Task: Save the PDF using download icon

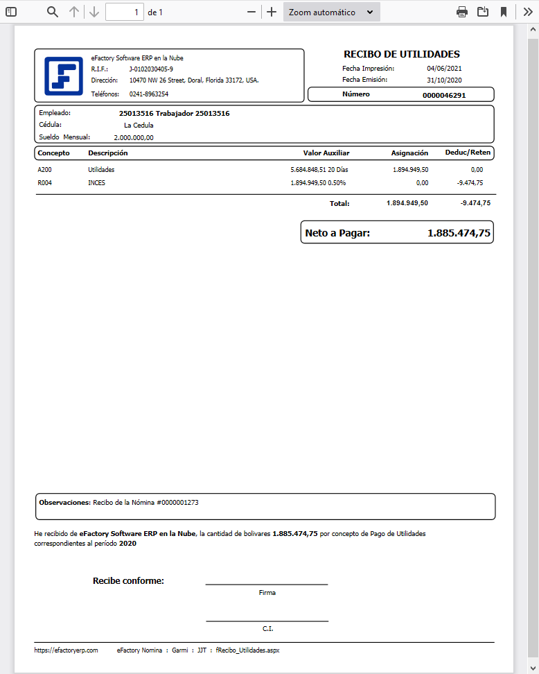Action: coord(483,12)
